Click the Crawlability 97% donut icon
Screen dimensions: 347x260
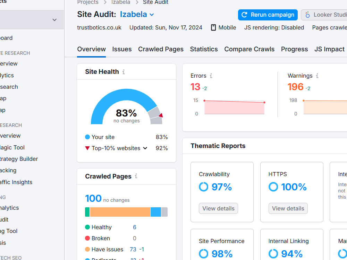pyautogui.click(x=203, y=187)
